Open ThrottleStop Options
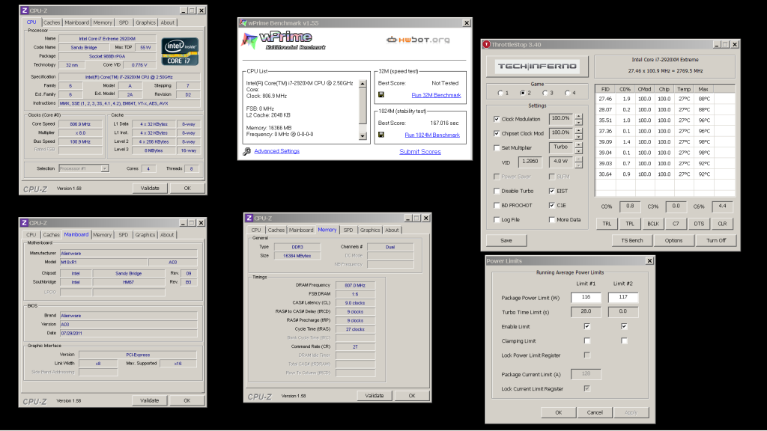The image size is (767, 431). click(x=673, y=240)
